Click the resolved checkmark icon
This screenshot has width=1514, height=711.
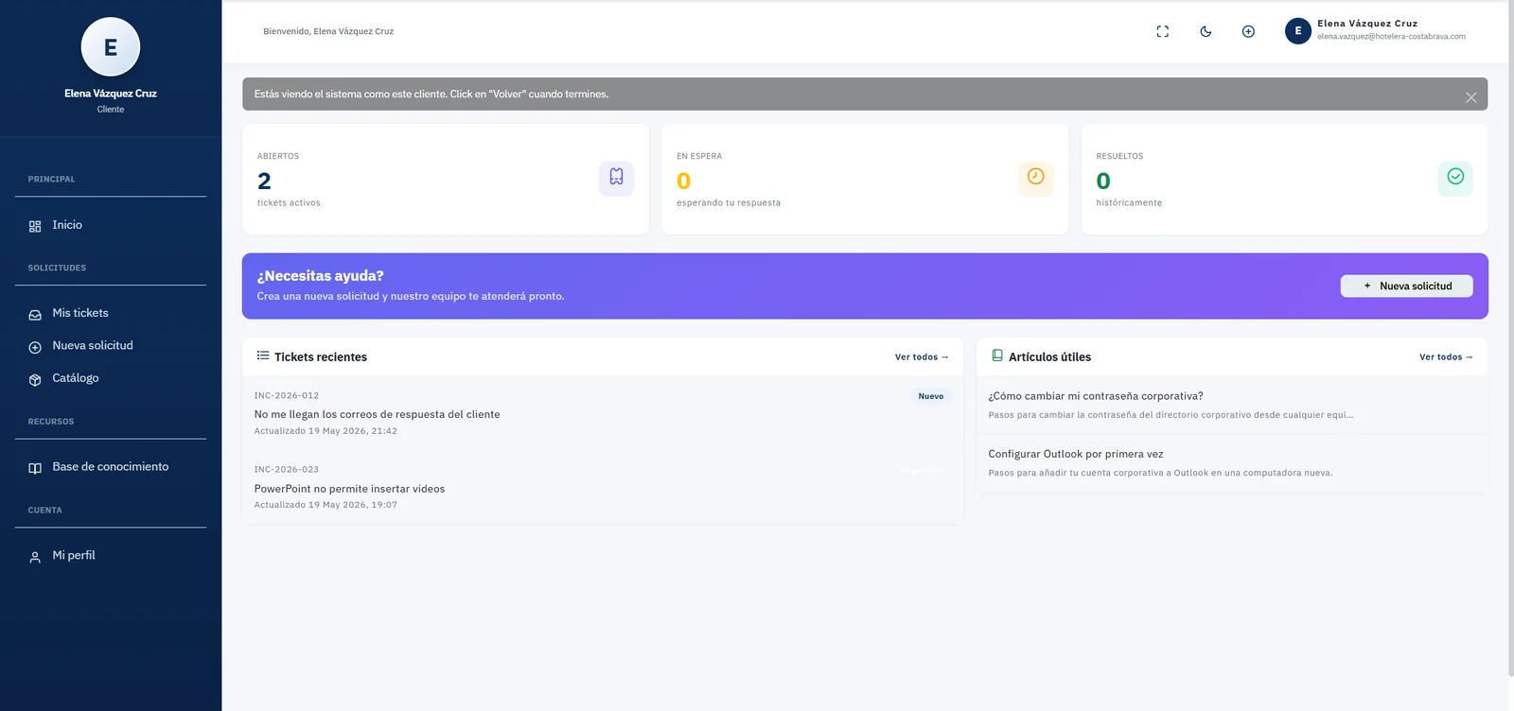tap(1455, 178)
